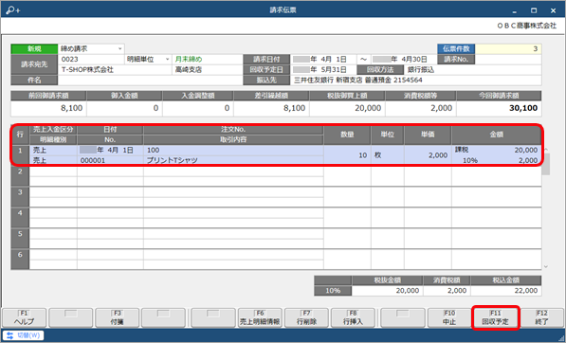Click T-SHOP株式会社 customer name

pyautogui.click(x=87, y=69)
